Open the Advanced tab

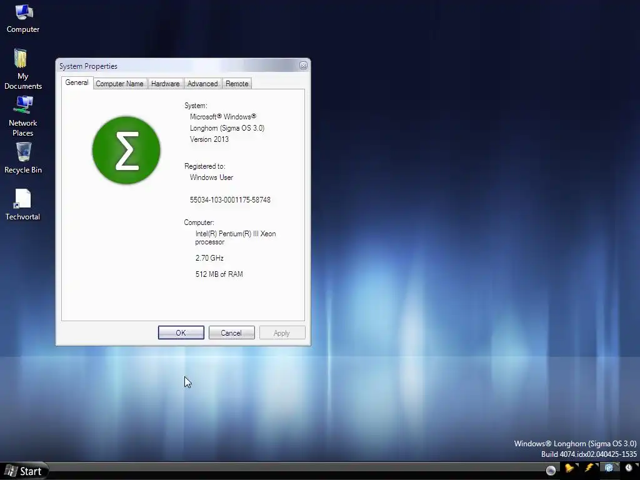[x=202, y=84]
